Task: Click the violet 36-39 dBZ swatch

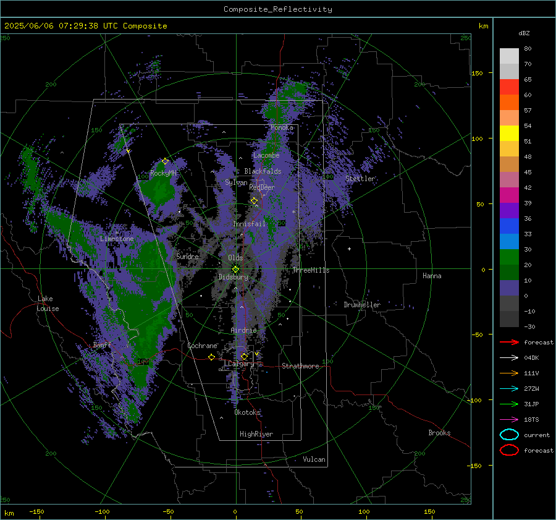Action: click(x=509, y=210)
